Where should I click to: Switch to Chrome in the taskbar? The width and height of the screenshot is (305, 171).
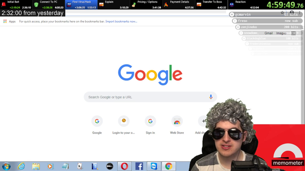click(x=169, y=166)
